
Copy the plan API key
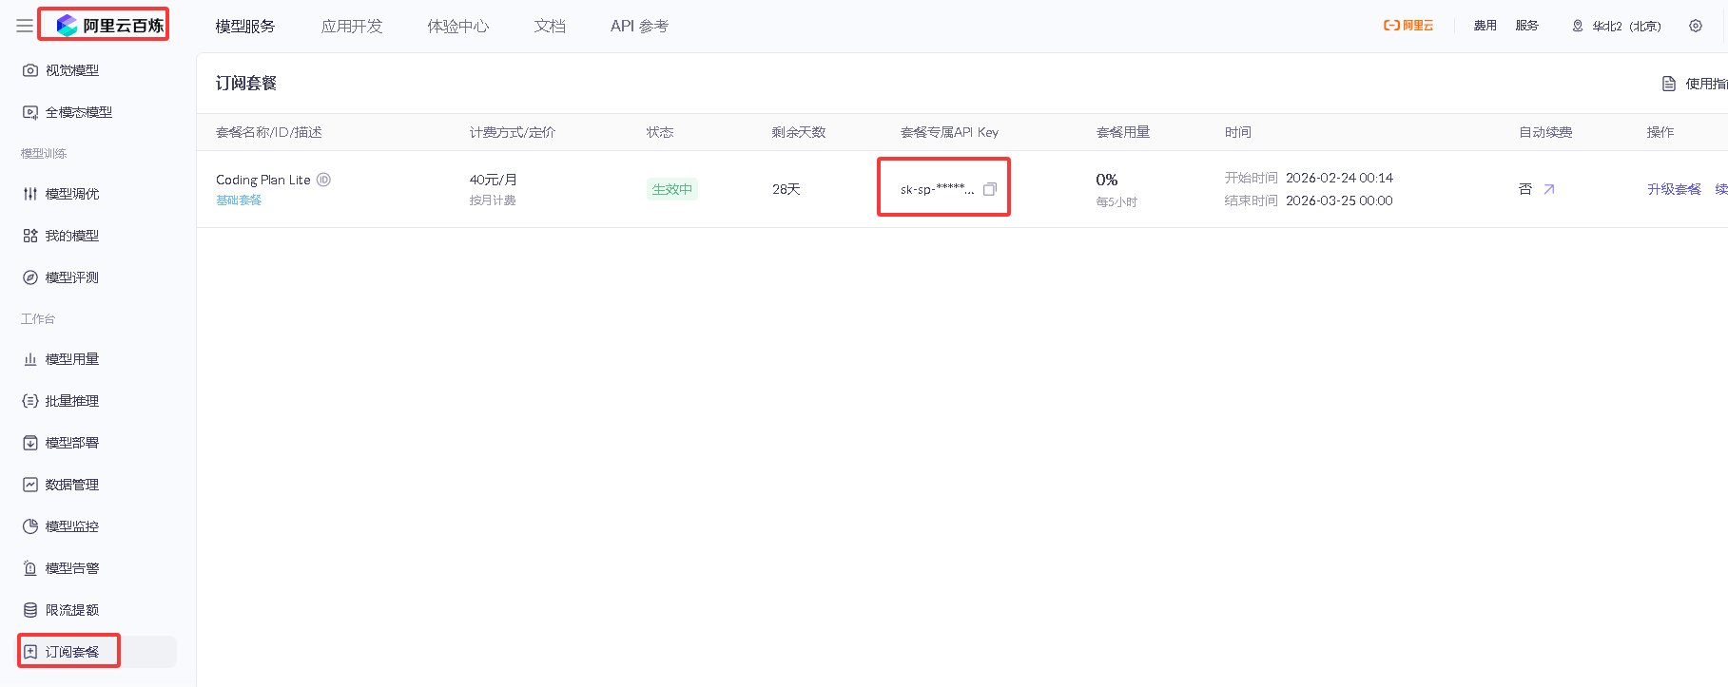pos(989,189)
